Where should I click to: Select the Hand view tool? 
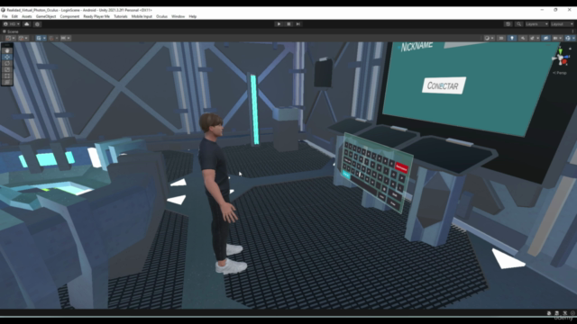7,50
